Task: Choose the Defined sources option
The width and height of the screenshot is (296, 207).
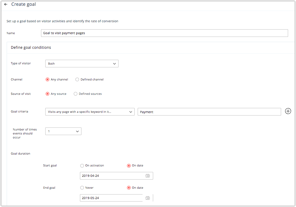Action: click(75, 94)
